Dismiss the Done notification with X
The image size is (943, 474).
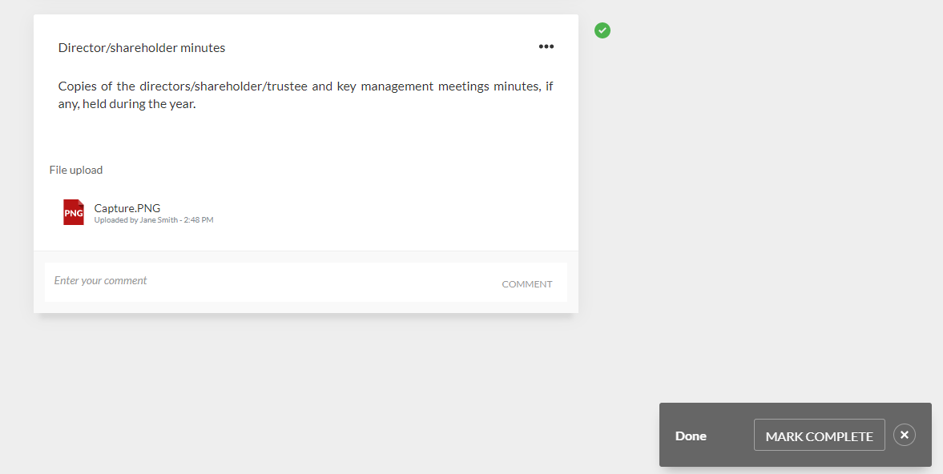pyautogui.click(x=904, y=435)
